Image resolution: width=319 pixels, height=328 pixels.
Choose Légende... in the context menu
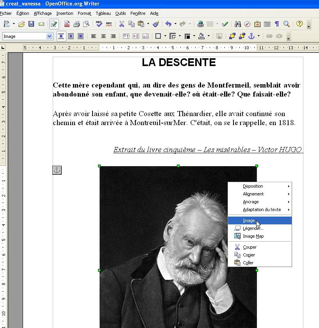[260, 228]
